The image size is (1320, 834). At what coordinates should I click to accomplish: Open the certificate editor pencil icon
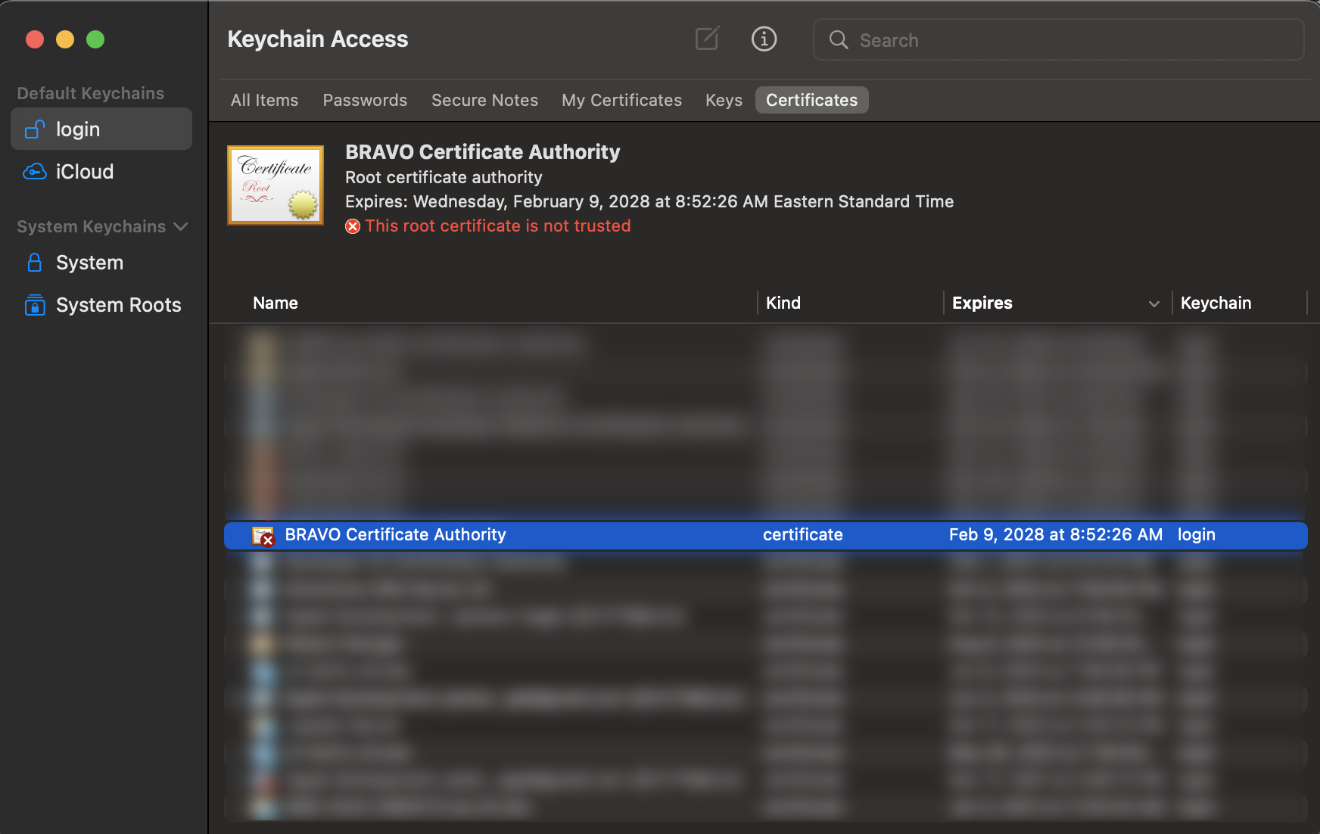click(x=705, y=39)
